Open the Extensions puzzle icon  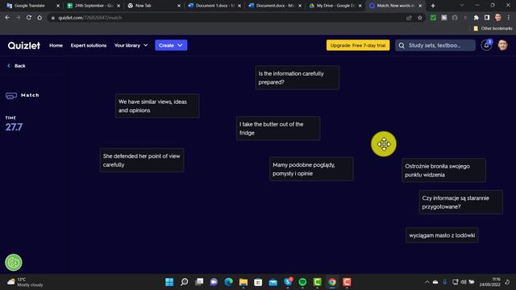click(476, 18)
